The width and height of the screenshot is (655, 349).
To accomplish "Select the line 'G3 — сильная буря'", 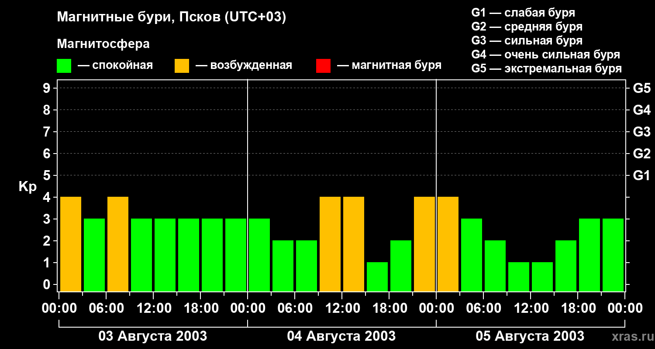I will pyautogui.click(x=527, y=41).
